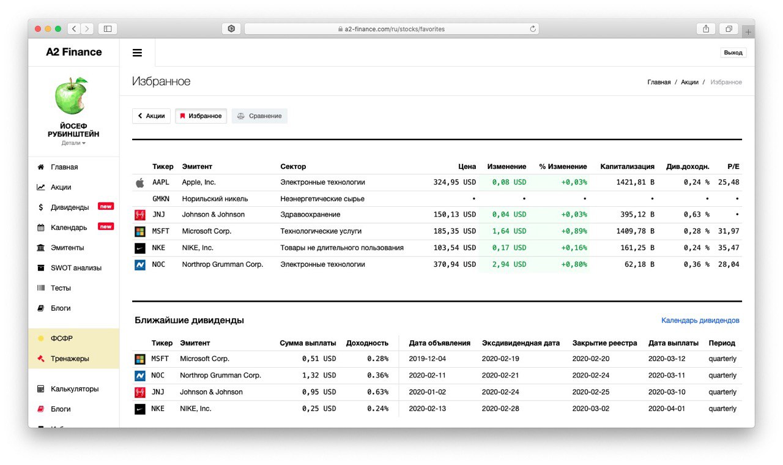Click the browser reload icon

coord(533,29)
